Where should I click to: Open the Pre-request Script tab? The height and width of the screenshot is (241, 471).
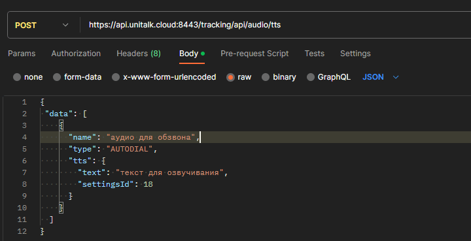[x=254, y=54]
